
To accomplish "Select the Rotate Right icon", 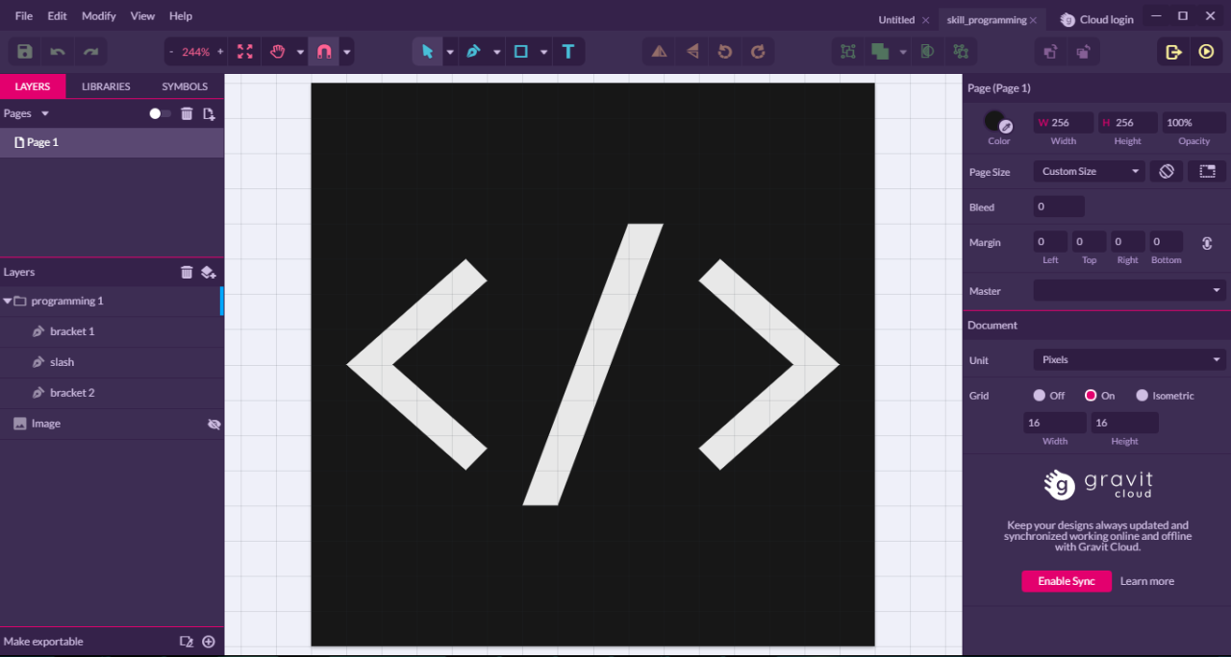I will (x=757, y=51).
